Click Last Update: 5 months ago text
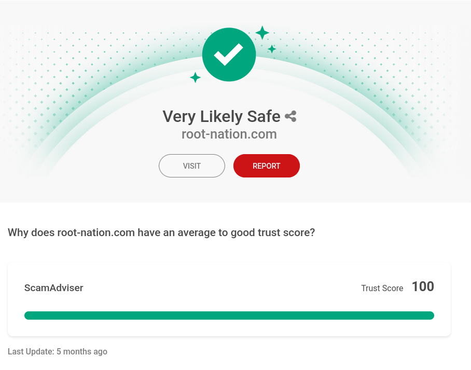 pyautogui.click(x=57, y=351)
